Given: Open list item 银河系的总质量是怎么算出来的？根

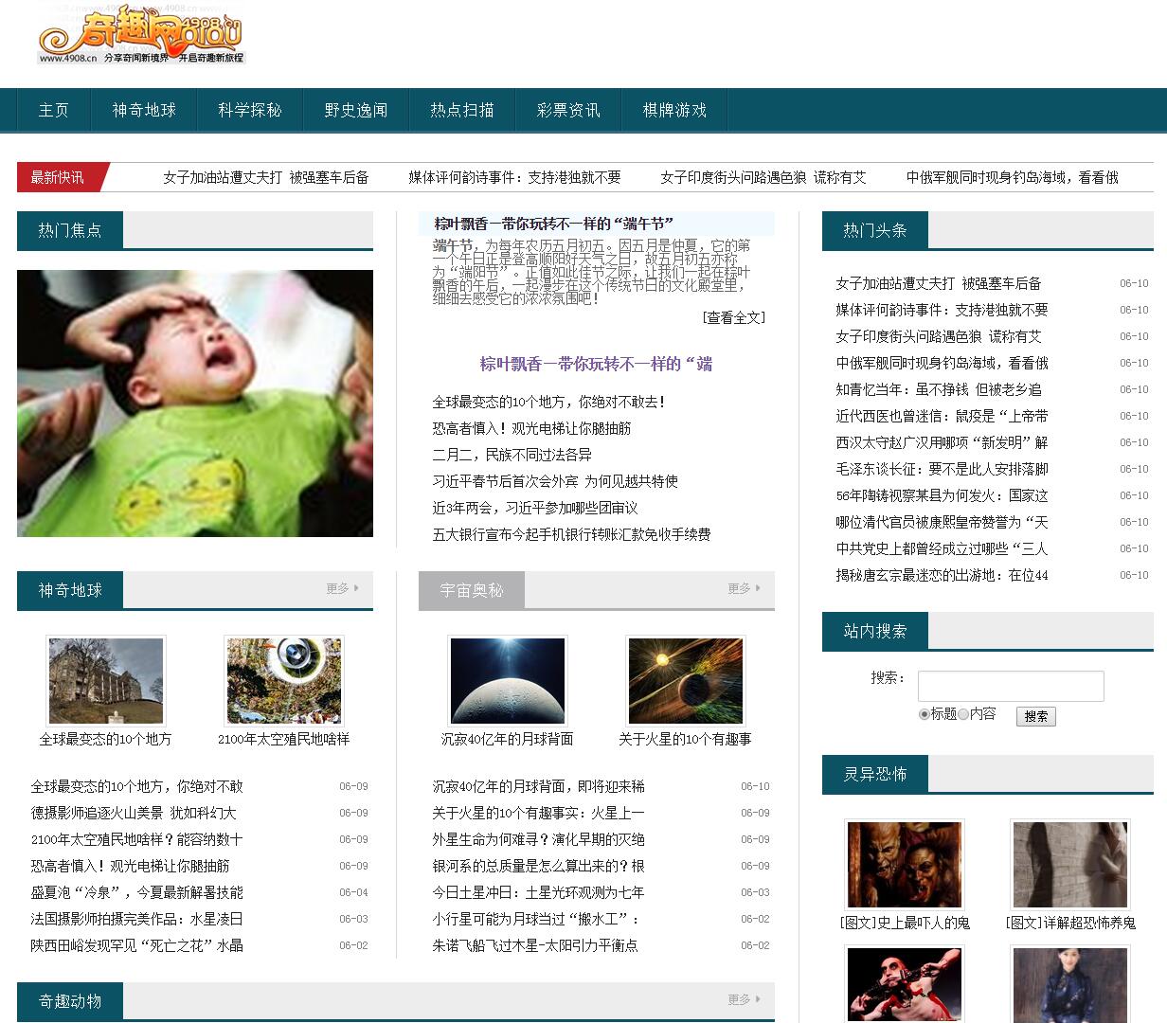Looking at the screenshot, I should (x=538, y=866).
